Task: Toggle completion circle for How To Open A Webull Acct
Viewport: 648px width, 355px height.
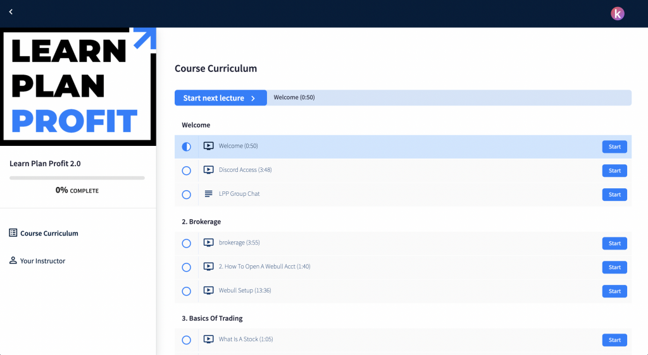Action: [187, 267]
